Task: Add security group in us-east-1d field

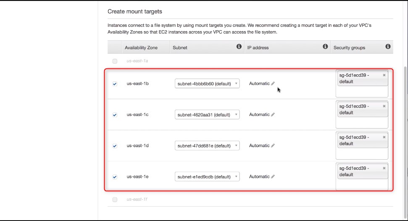Action: point(362,154)
